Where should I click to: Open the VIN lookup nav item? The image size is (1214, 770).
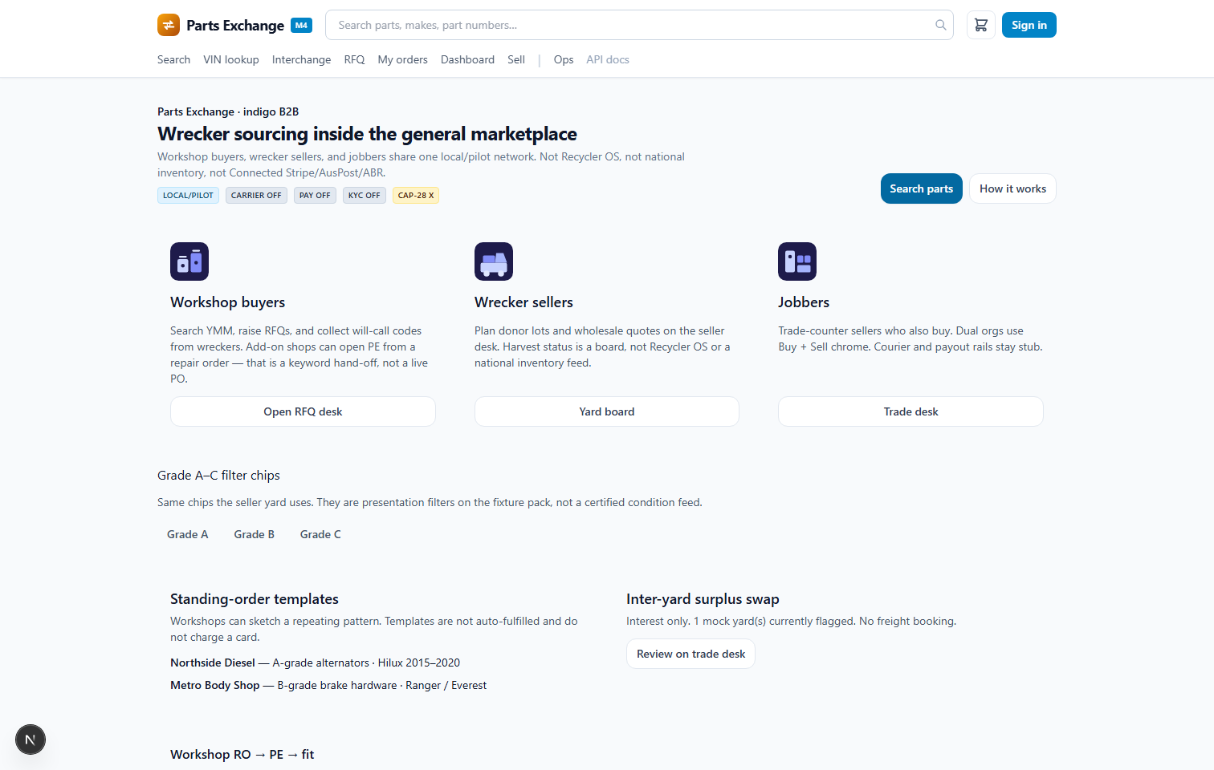click(231, 59)
